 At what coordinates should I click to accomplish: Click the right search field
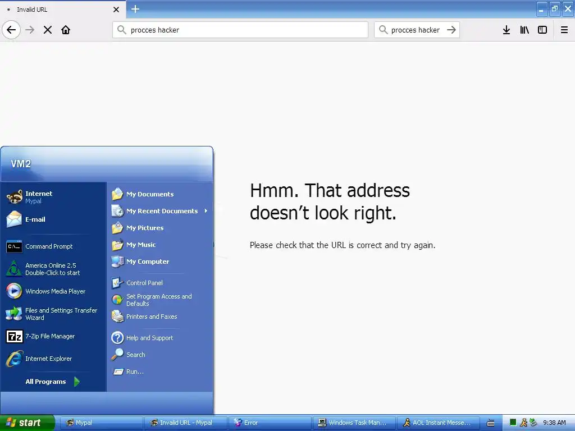pyautogui.click(x=417, y=30)
